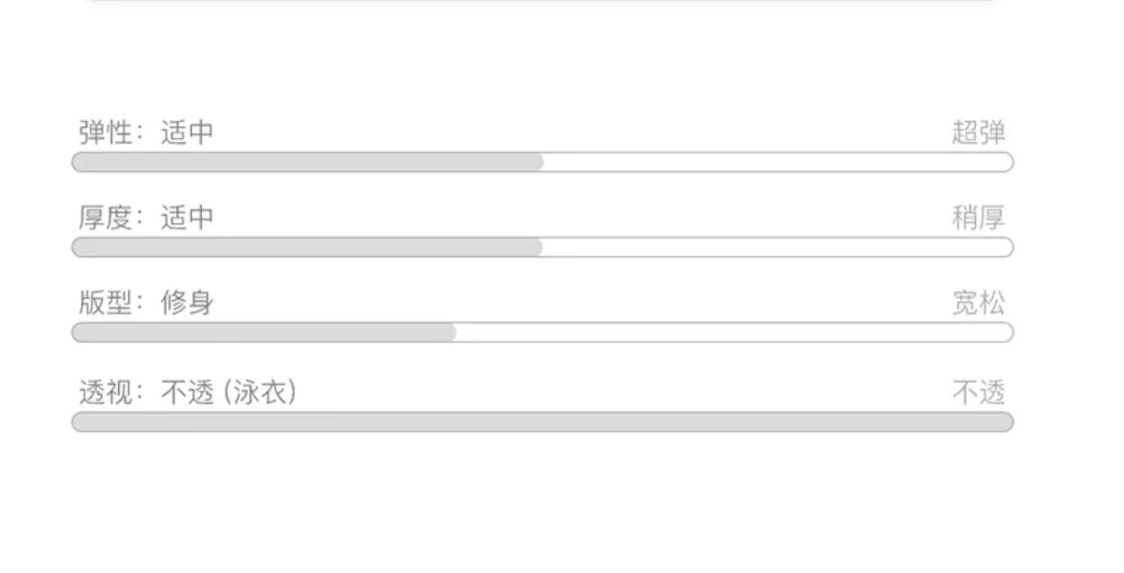Select the 超弹 label
1124x573 pixels.
[x=978, y=133]
